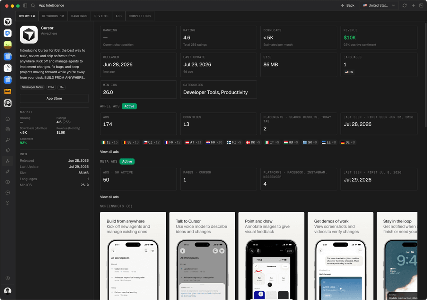Open the Get demos of work screenshot

click(341, 256)
